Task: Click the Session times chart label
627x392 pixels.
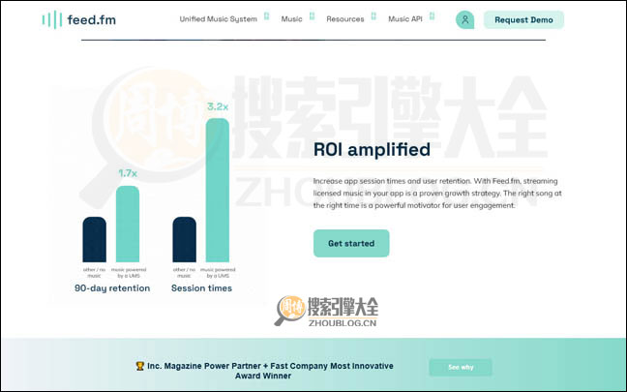Action: coord(201,288)
